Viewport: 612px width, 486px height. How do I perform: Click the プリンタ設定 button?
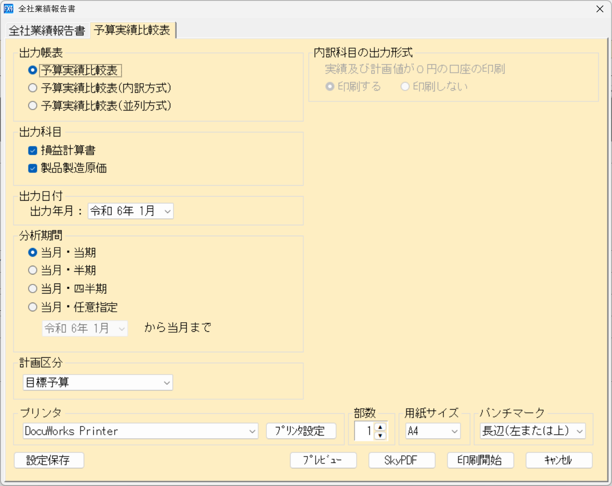tap(301, 431)
